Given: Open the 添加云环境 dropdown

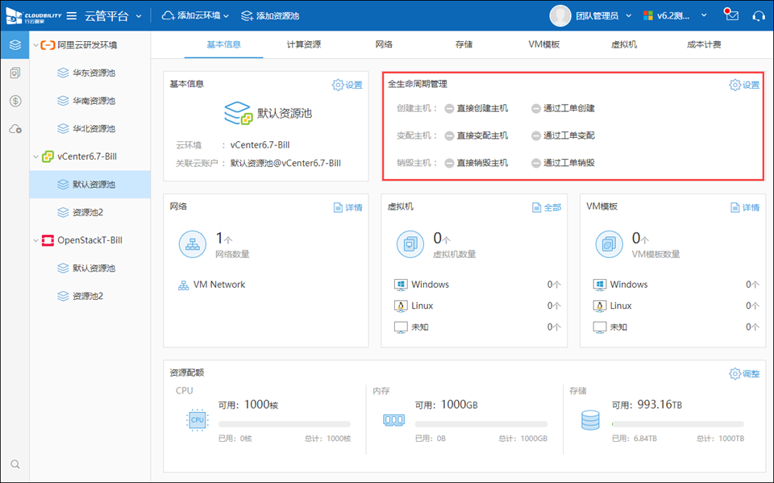Looking at the screenshot, I should pyautogui.click(x=196, y=16).
